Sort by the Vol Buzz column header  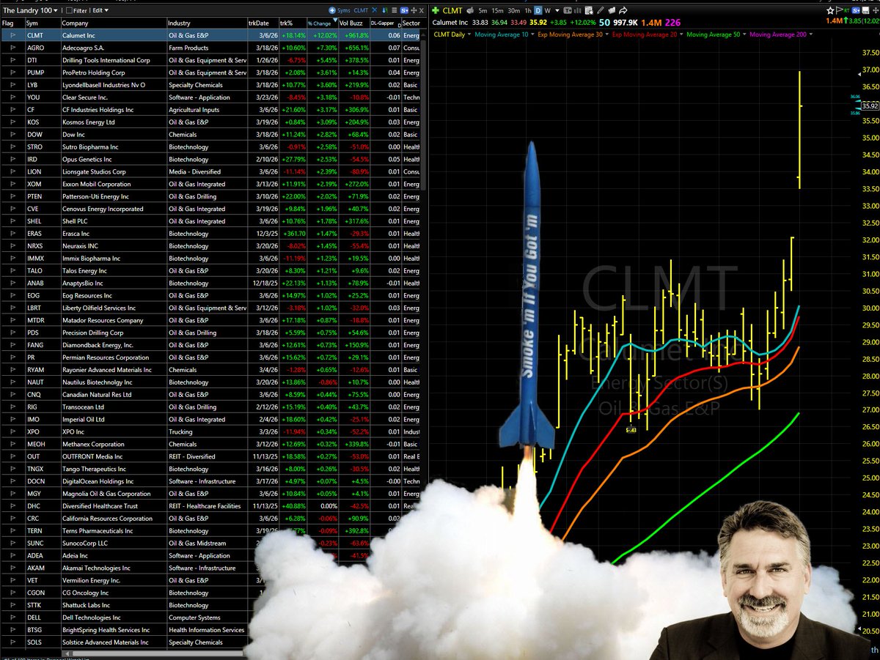pos(353,23)
